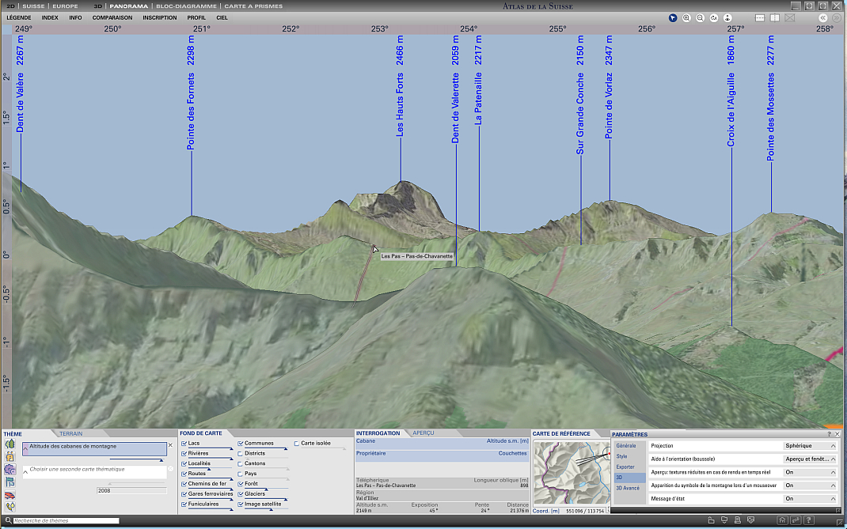Select the arrow pointer tool
This screenshot has height=529, width=847.
point(673,17)
